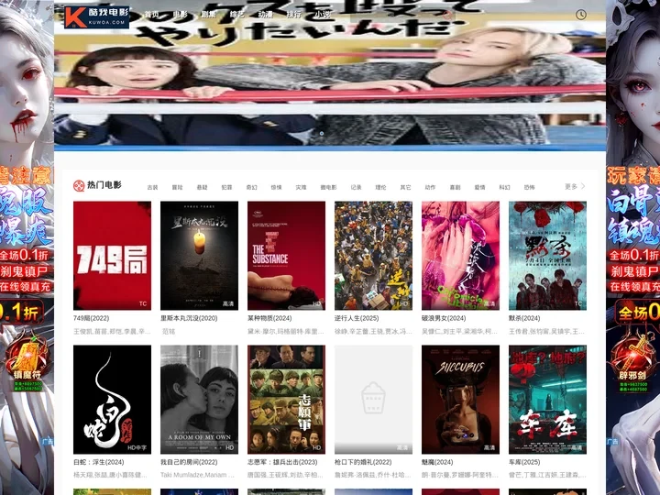Click the title link 默杀(2024)
Viewport: 660px width, 495px height.
coord(524,318)
